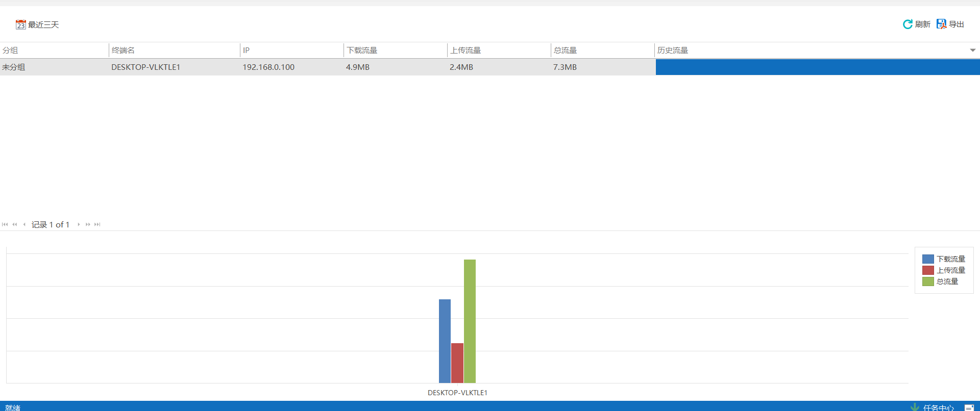Click the 终端名 column header
This screenshot has width=980, height=411.
click(123, 50)
